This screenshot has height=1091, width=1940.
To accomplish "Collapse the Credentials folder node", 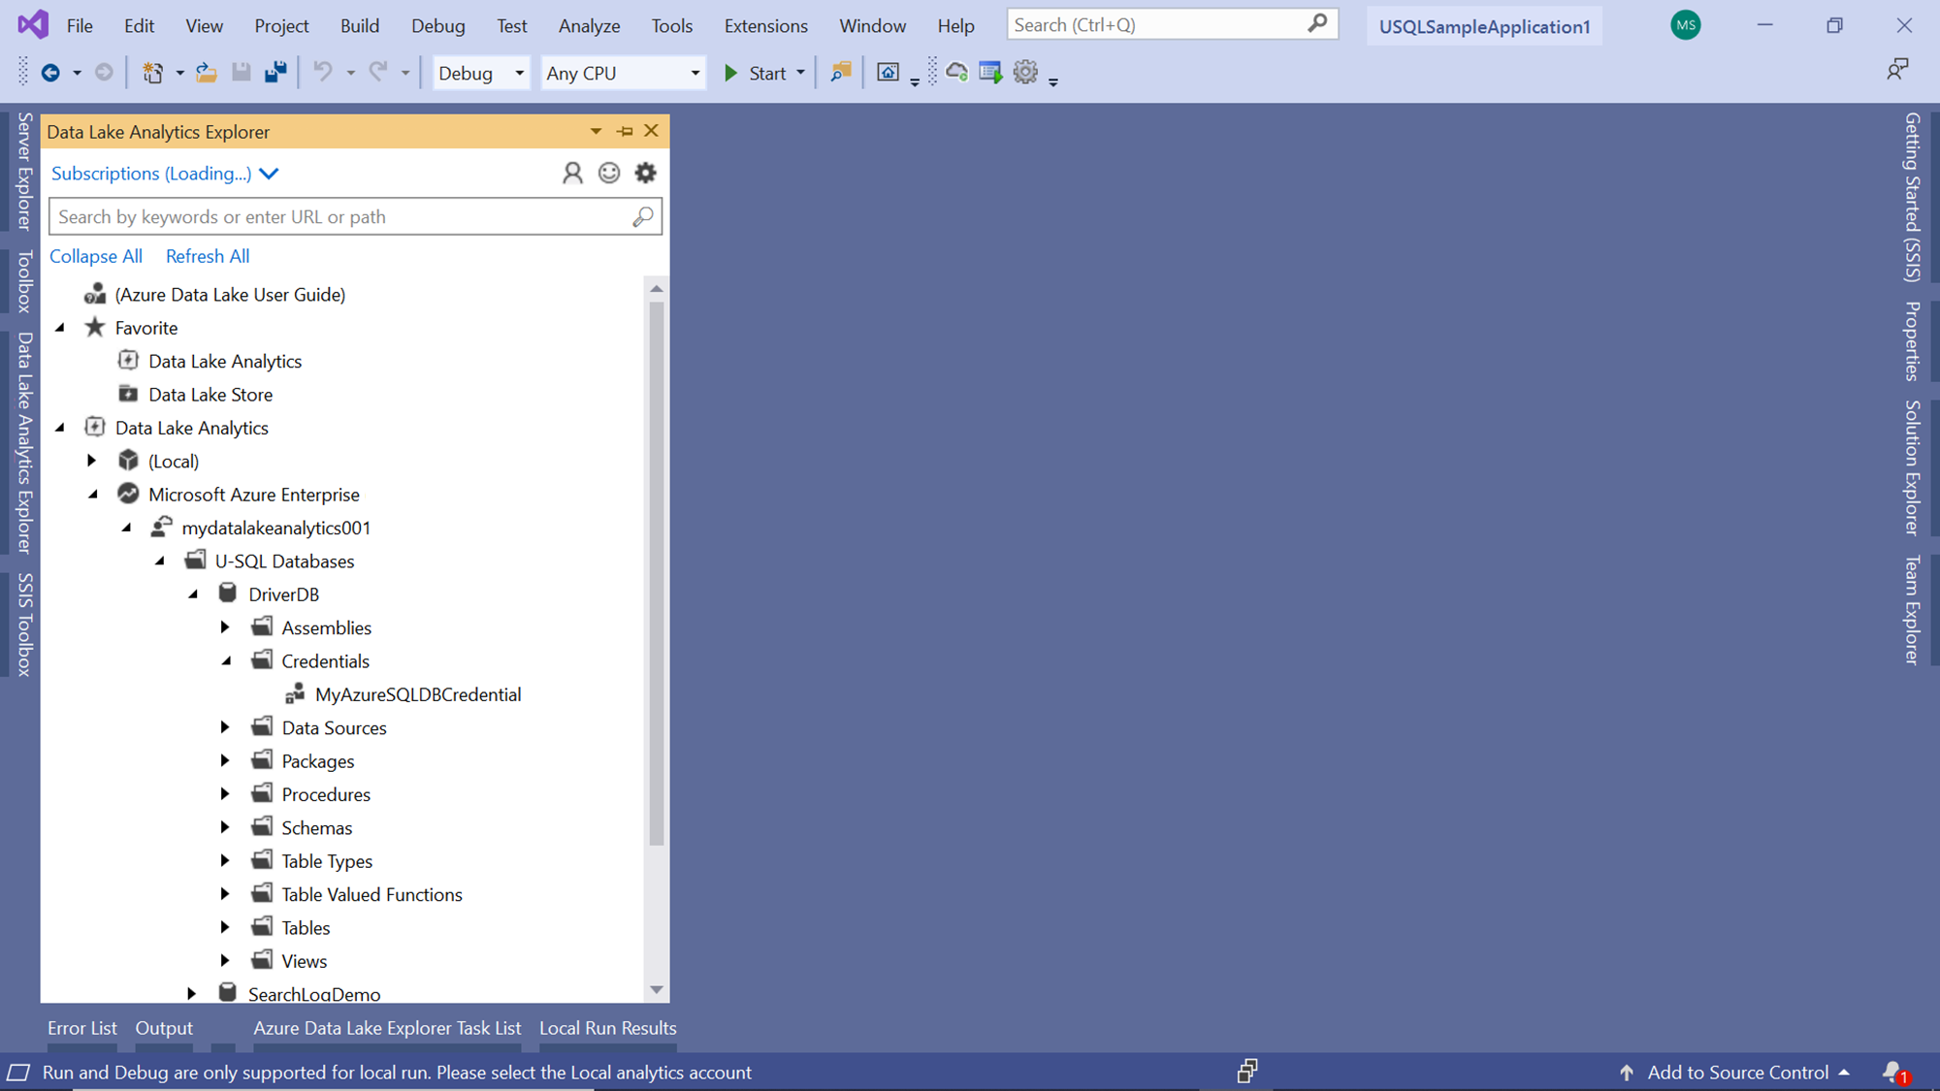I will coord(226,661).
